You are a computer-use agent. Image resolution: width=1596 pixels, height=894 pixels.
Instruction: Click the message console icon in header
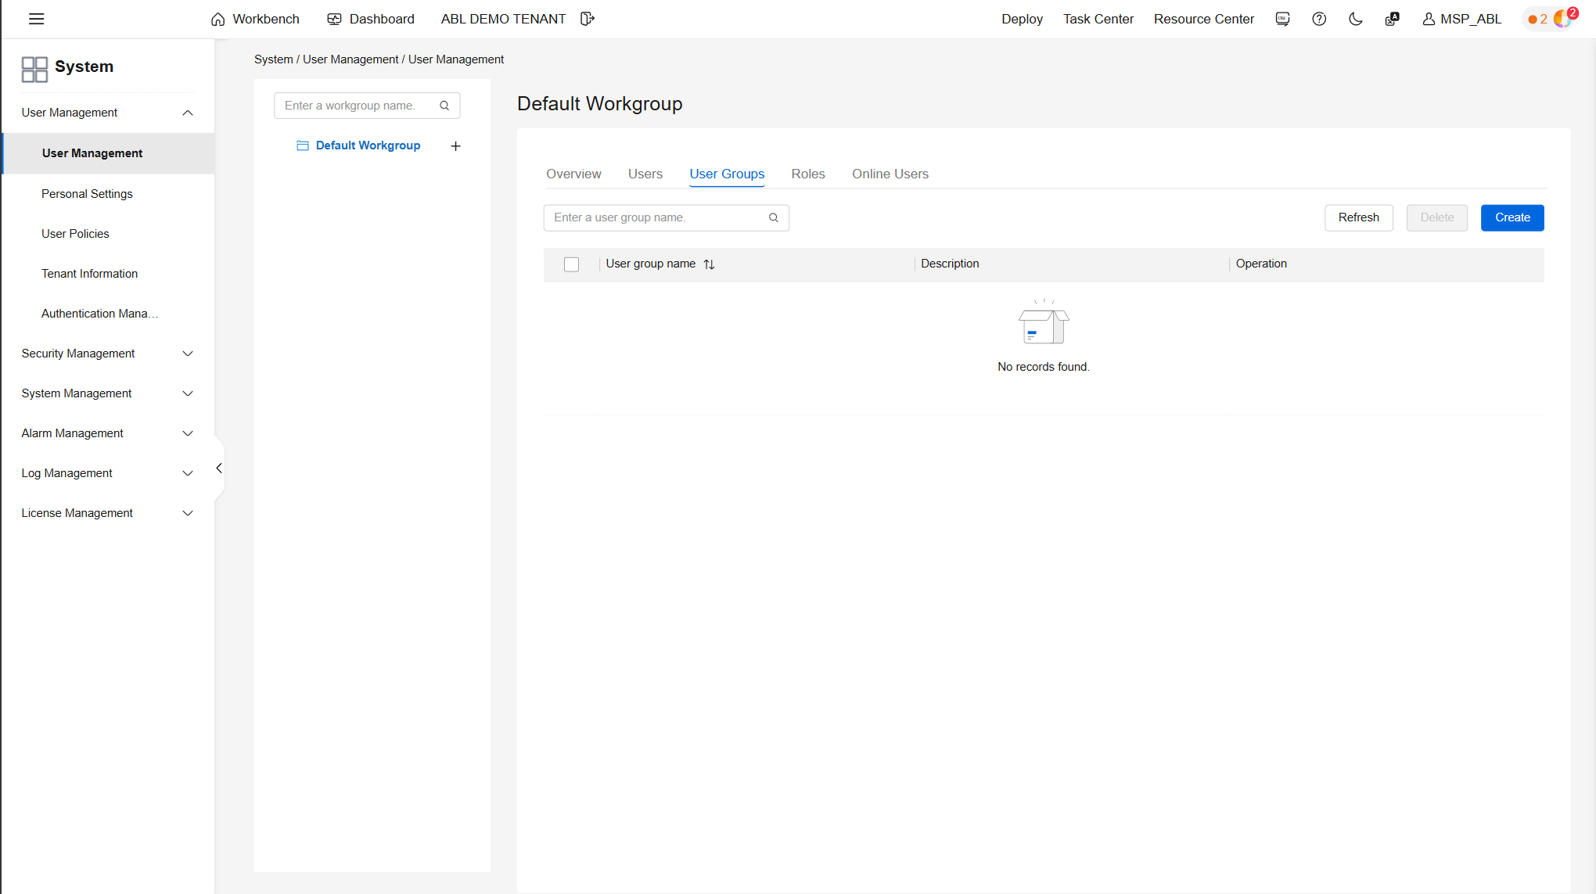(x=1282, y=19)
